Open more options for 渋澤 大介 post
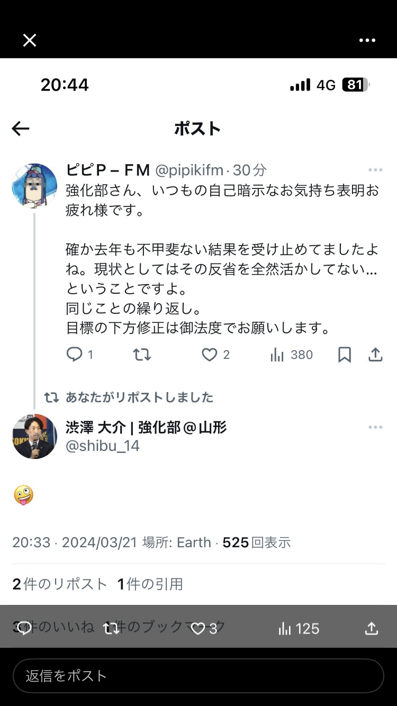397x706 pixels. (375, 427)
